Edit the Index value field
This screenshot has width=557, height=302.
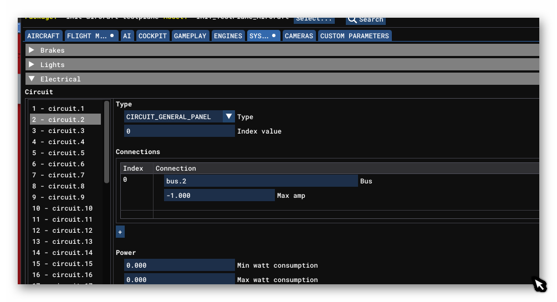[180, 131]
